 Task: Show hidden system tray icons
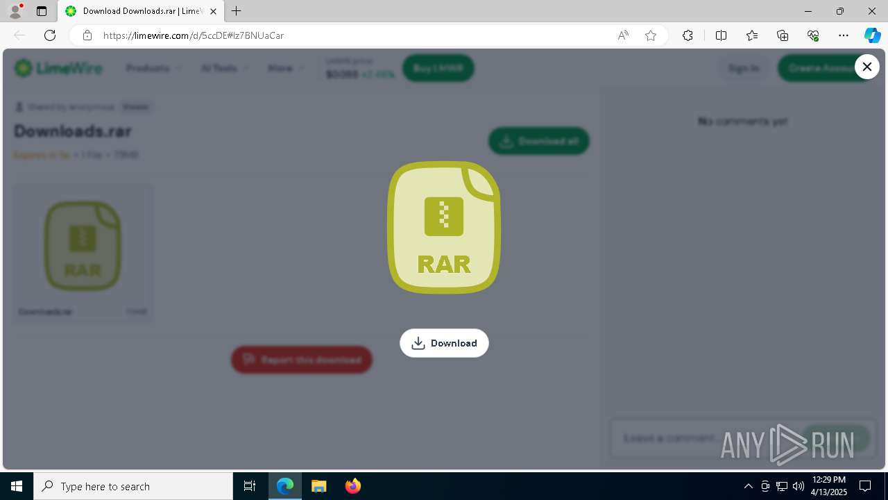click(x=748, y=486)
